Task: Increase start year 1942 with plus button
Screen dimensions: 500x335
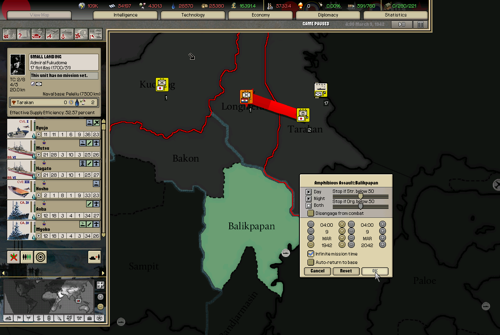Action: pyautogui.click(x=342, y=245)
